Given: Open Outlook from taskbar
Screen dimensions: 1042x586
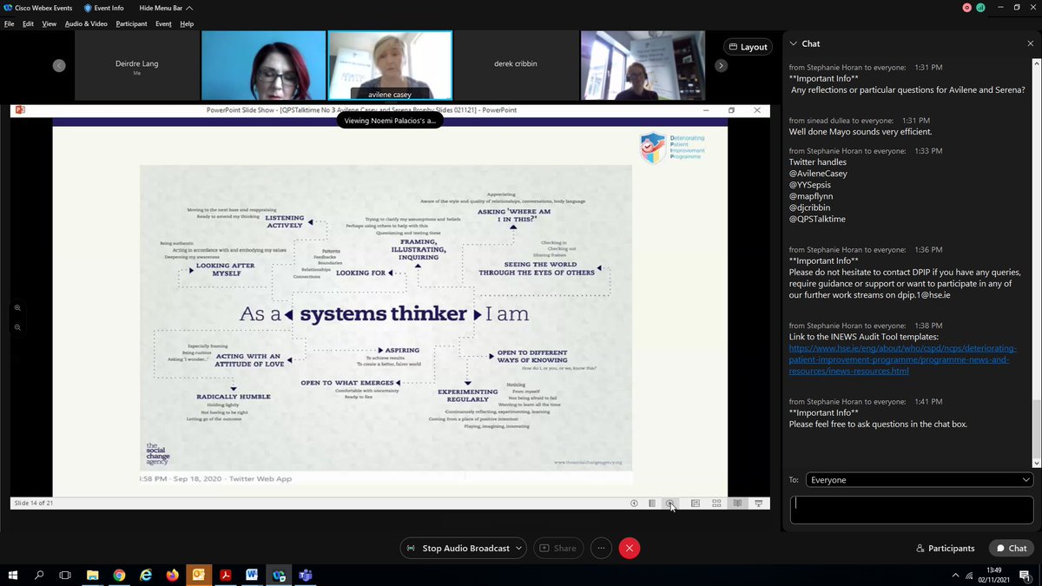Looking at the screenshot, I should [x=199, y=575].
